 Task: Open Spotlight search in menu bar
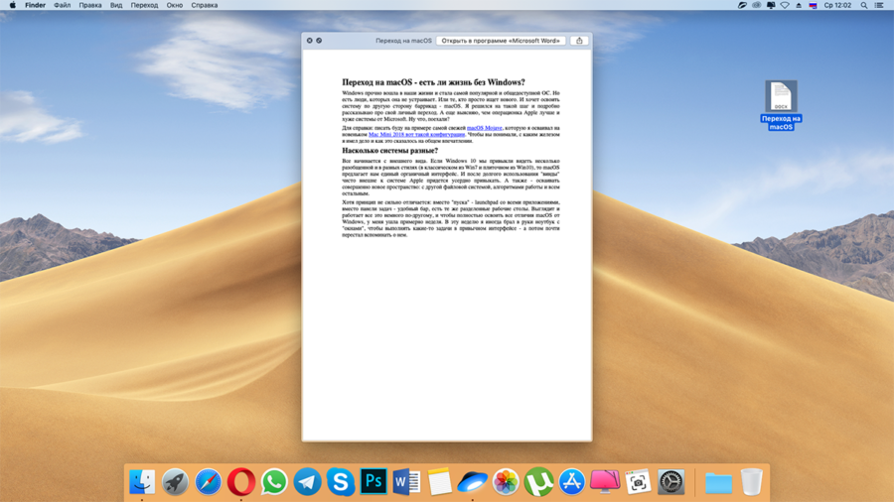click(864, 5)
